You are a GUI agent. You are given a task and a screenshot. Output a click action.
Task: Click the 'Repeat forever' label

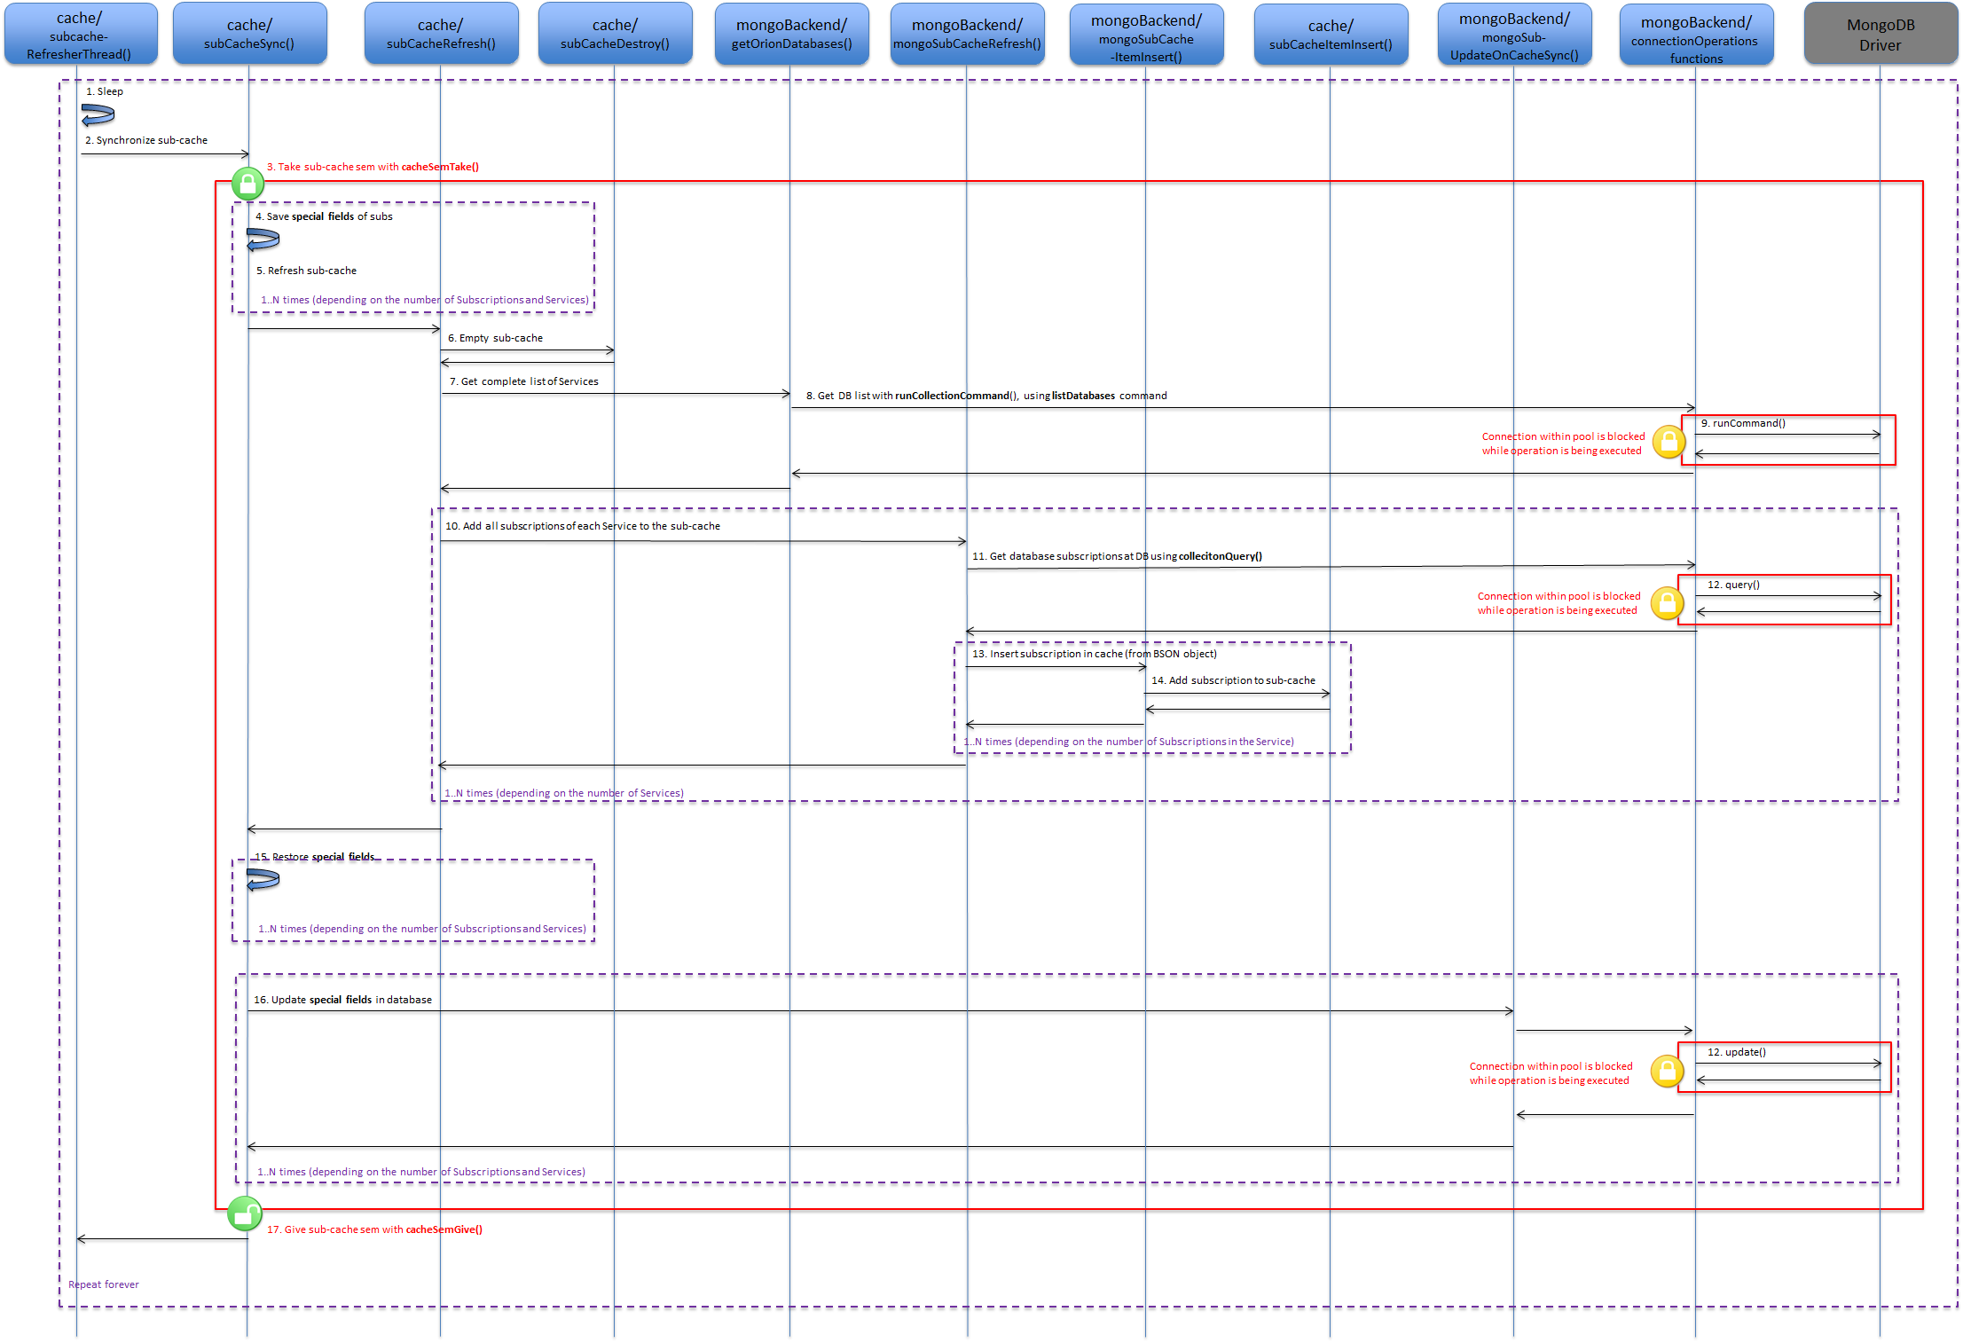(104, 1284)
